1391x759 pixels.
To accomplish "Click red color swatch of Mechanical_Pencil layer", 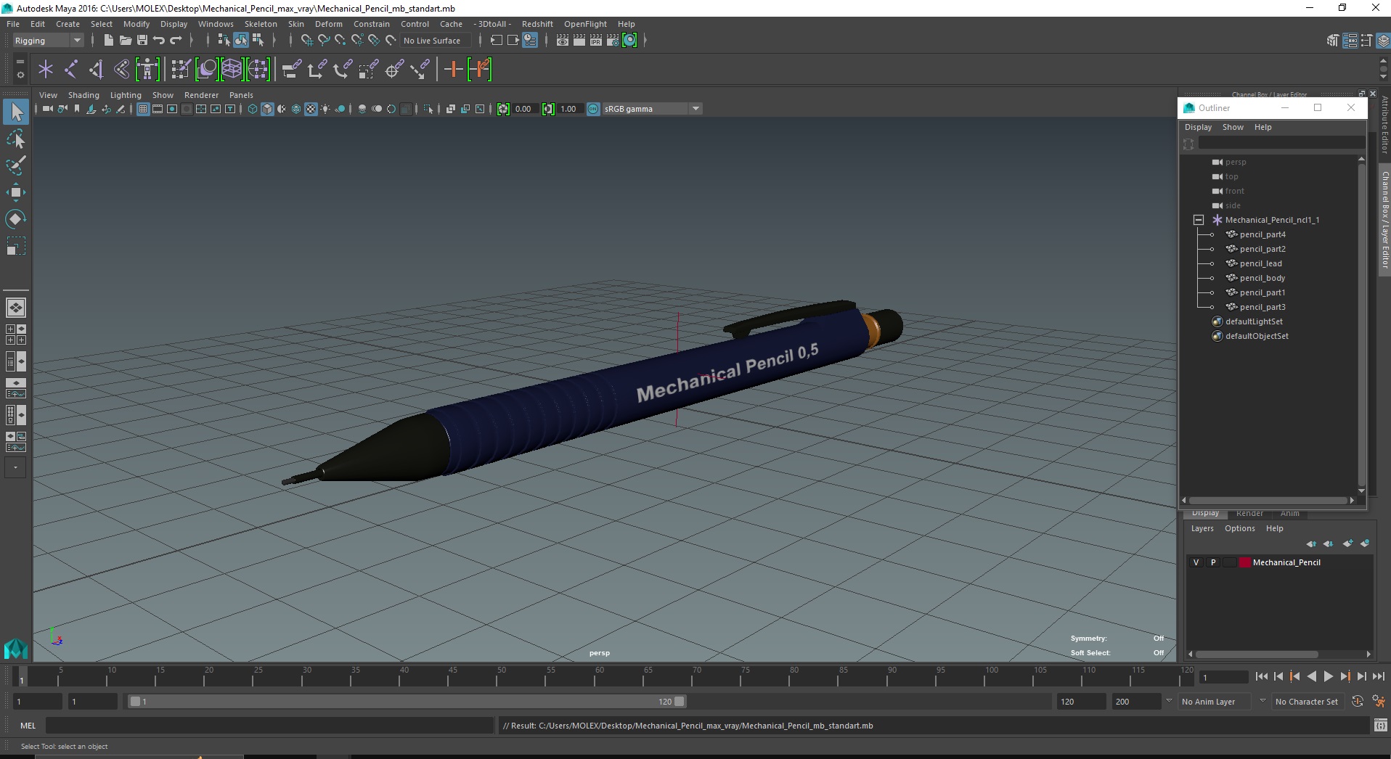I will coord(1245,562).
